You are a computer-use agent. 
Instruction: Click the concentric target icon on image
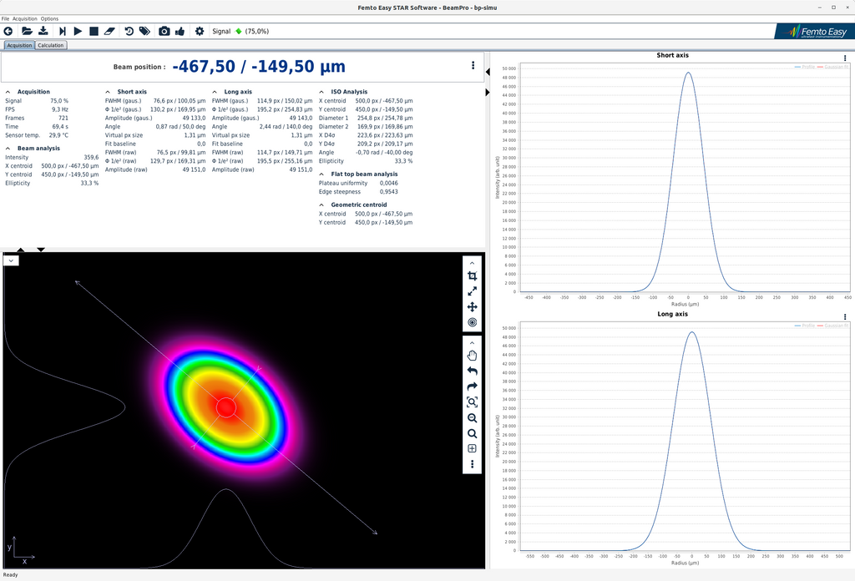(x=472, y=322)
